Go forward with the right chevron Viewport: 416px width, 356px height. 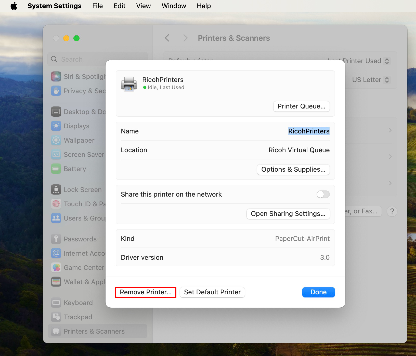(186, 38)
